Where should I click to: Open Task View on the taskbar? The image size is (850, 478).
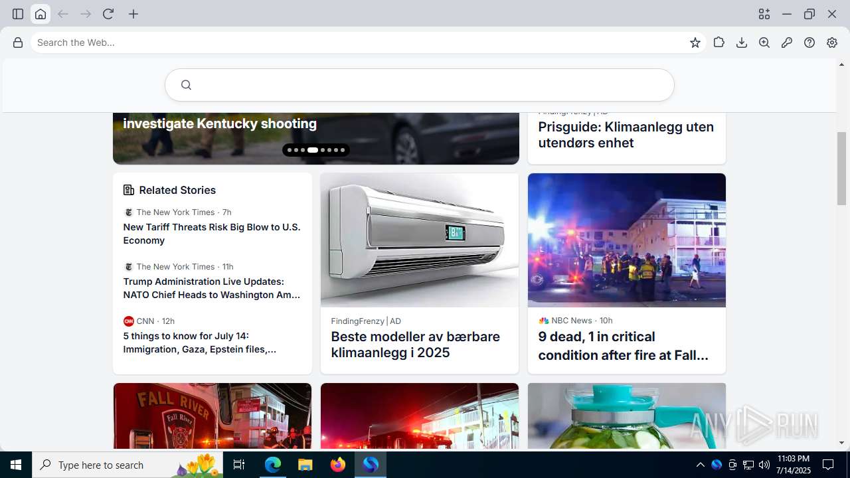coord(240,465)
